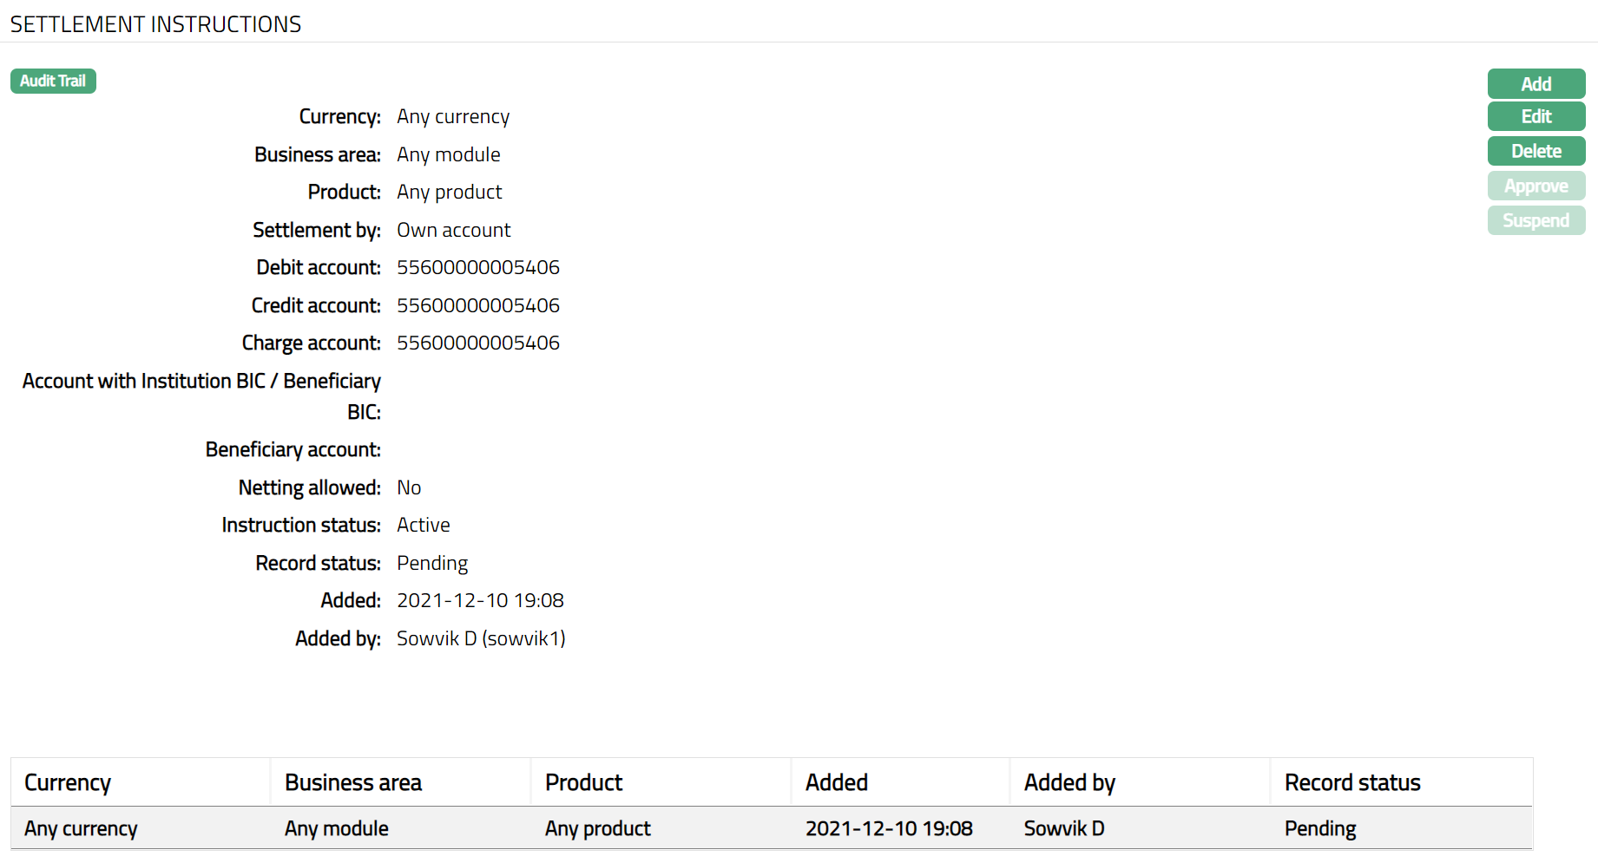Click the date cell in the table row
This screenshot has width=1598, height=863.
[x=888, y=828]
